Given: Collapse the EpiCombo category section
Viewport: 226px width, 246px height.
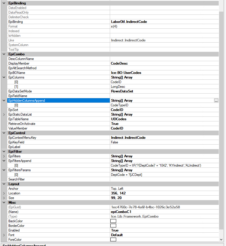Looking at the screenshot, I should 4,54.
